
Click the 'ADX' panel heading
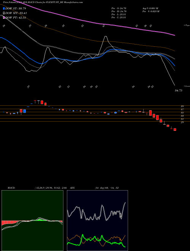[72, 188]
